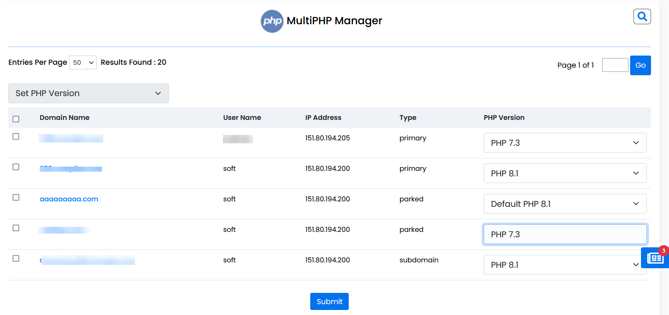The height and width of the screenshot is (315, 669).
Task: Click the focused PHP 7.3 parked domain selector
Action: point(565,234)
